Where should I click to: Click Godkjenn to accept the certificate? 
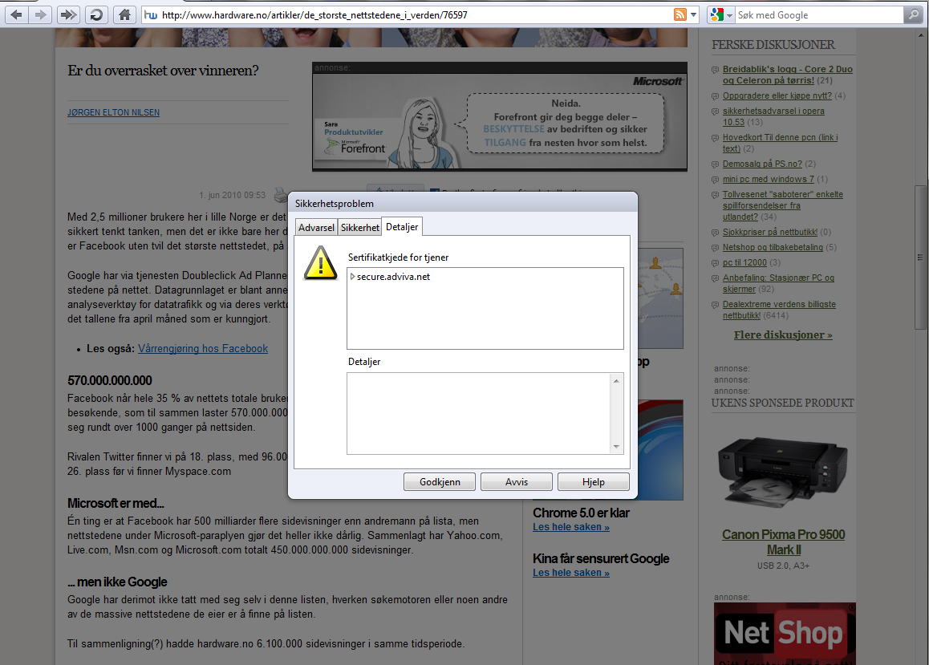click(x=440, y=482)
